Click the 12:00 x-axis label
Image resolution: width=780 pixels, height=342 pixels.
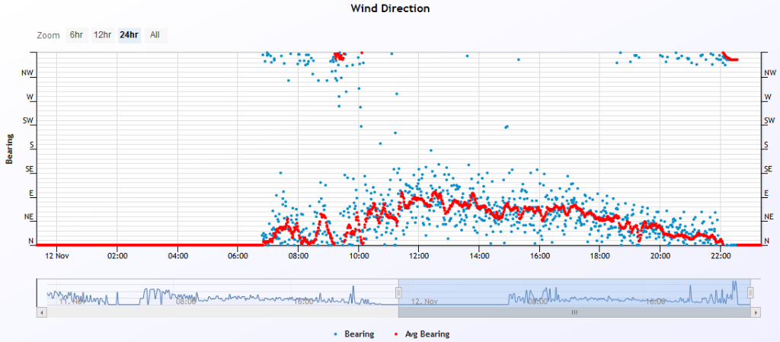pyautogui.click(x=419, y=256)
